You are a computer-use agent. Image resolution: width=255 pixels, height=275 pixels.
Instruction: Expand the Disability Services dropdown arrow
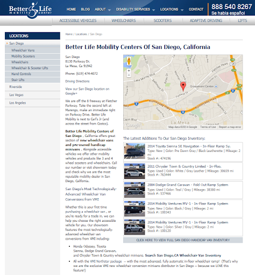(153, 10)
